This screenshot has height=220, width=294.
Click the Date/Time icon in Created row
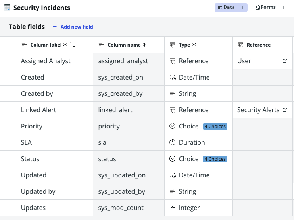pos(173,77)
